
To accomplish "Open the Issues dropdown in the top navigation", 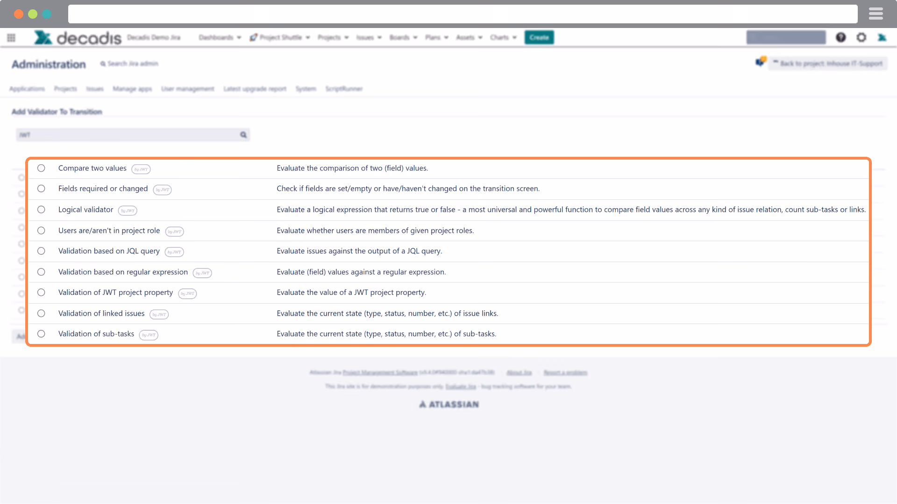I will pos(369,37).
